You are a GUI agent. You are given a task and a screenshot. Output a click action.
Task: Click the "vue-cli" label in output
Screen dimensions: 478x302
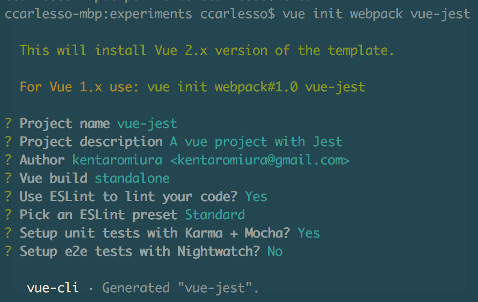coord(53,288)
